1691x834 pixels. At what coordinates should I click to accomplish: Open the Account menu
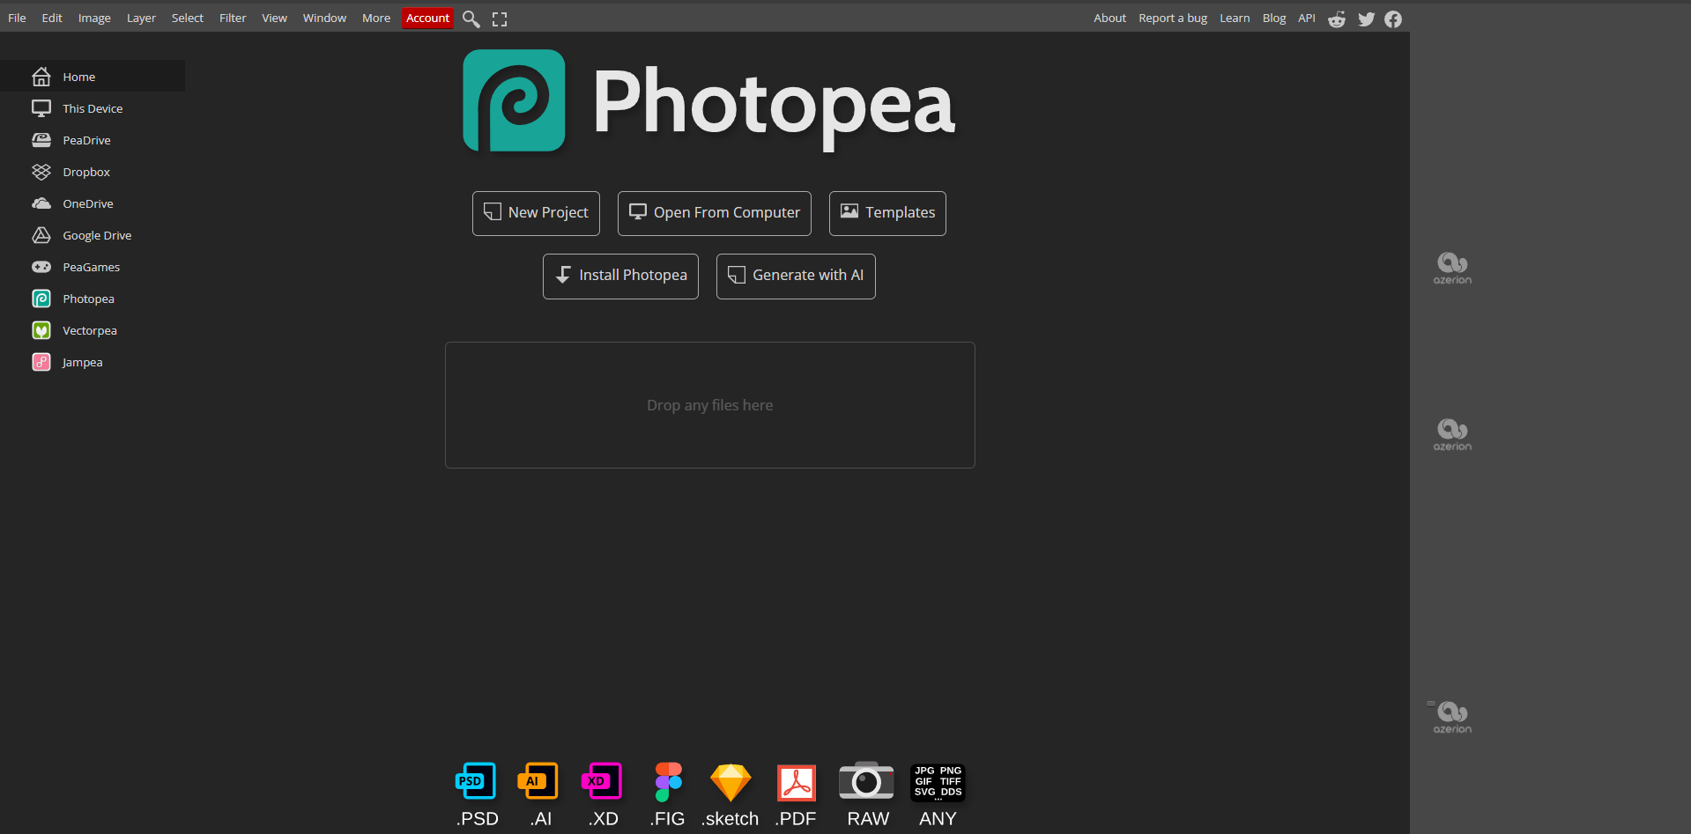(427, 18)
